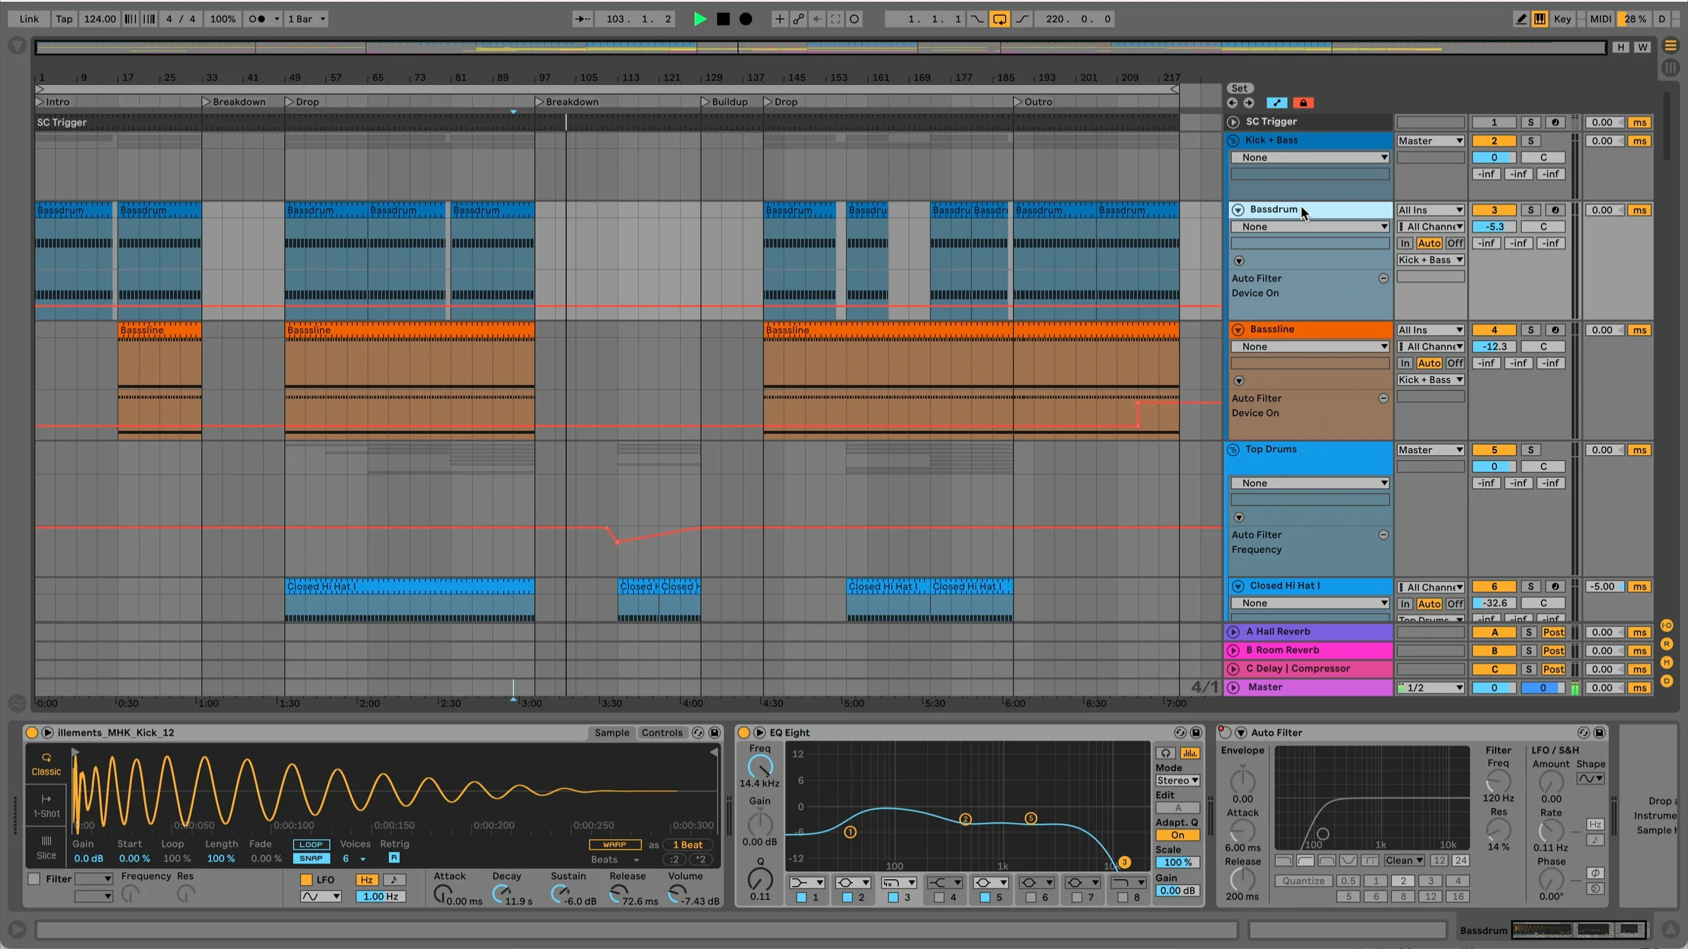Screen dimensions: 1688x949
Task: Toggle the Follow playback button
Action: (x=583, y=19)
